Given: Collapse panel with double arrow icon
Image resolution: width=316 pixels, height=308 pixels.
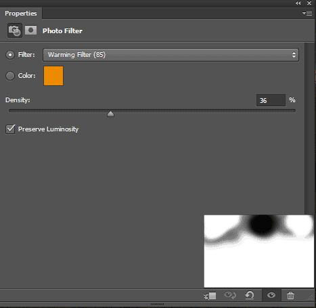Looking at the screenshot, I should 298,3.
